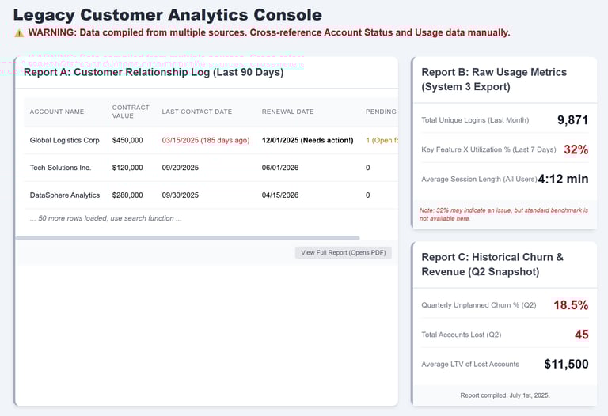Viewport: 608px width, 416px height.
Task: Click the Quarterly Unplanned Churn 18.5% value
Action: pos(571,305)
